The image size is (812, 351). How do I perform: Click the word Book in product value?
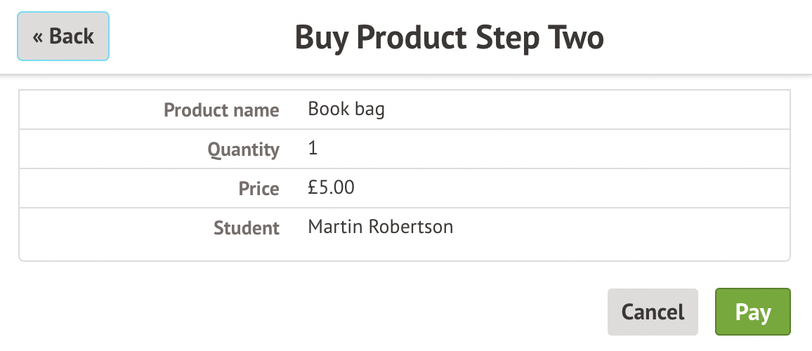(x=328, y=110)
